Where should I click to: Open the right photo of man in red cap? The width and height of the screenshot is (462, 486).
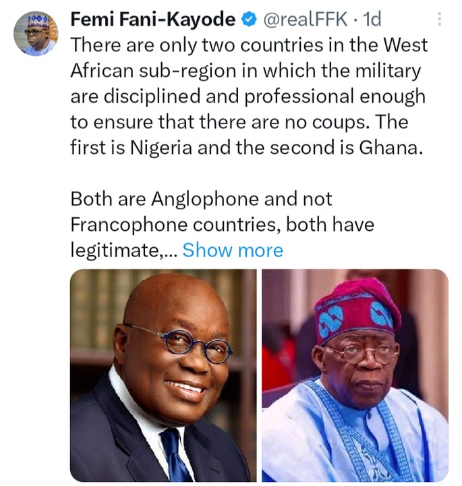[x=355, y=375]
